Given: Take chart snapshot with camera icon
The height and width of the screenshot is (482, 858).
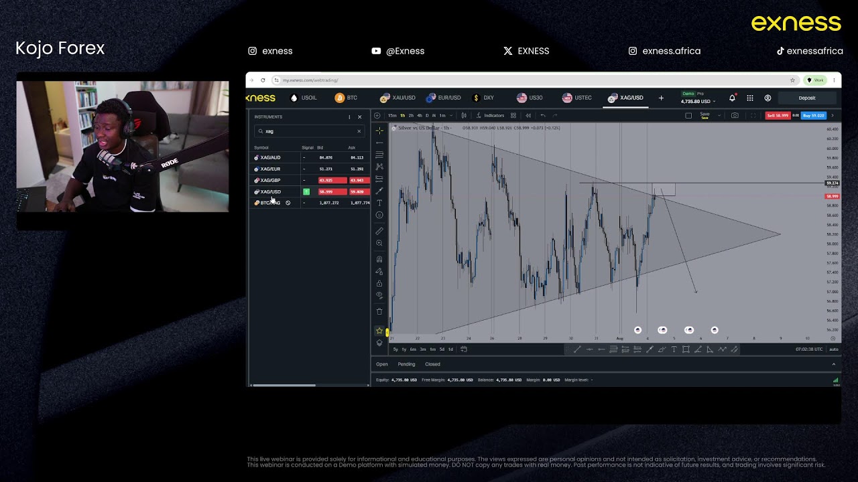Looking at the screenshot, I should [x=735, y=115].
